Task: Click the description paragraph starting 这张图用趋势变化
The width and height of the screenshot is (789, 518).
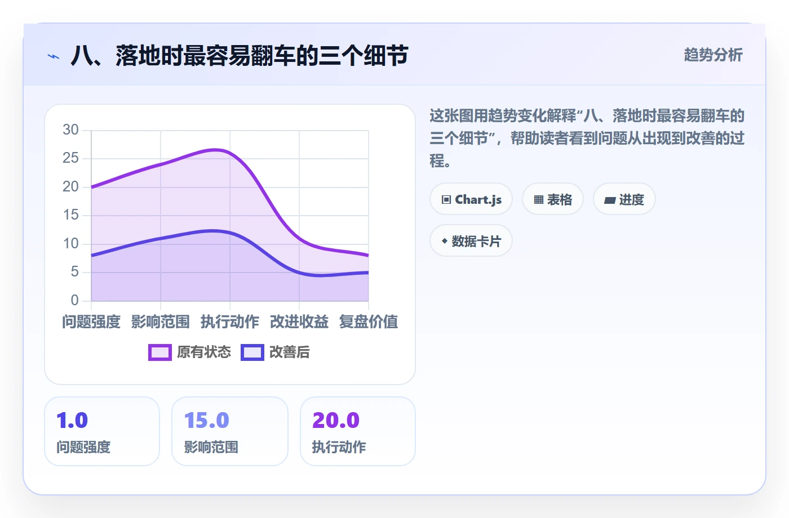Action: 587,139
